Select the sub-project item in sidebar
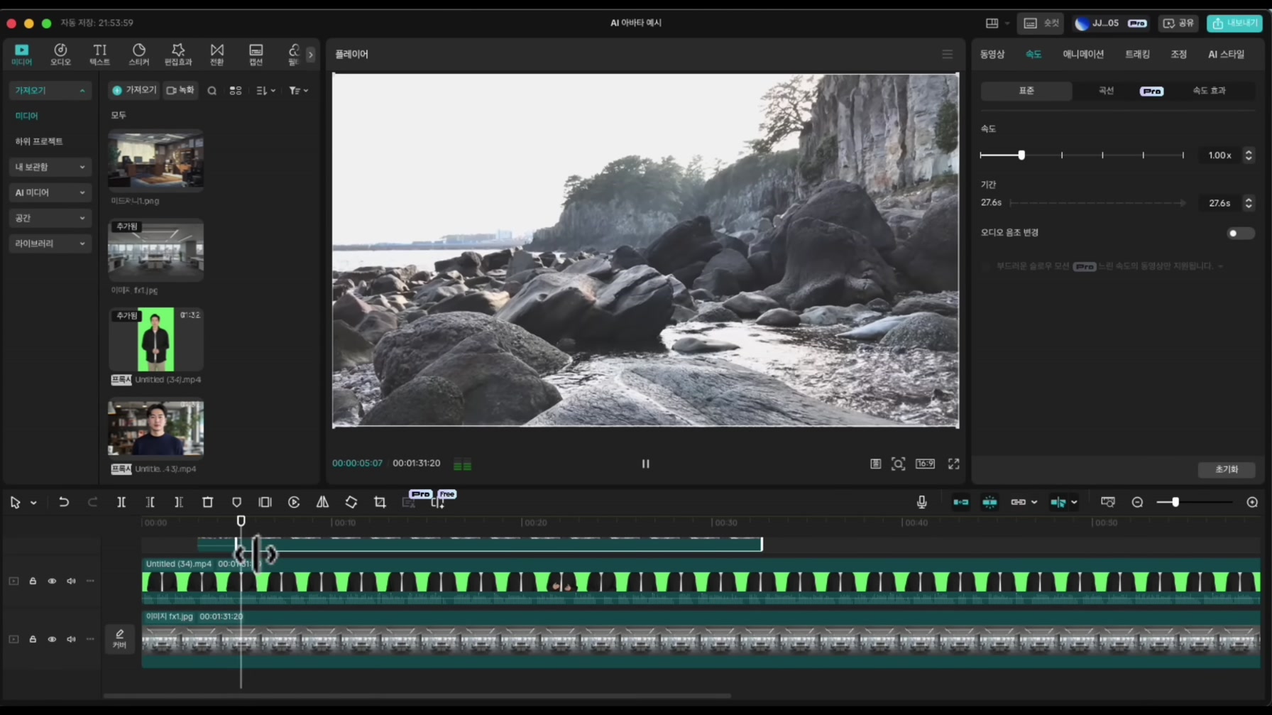The width and height of the screenshot is (1272, 715). (x=39, y=141)
